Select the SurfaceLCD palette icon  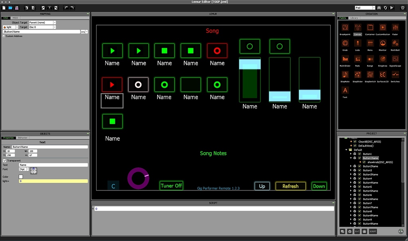coord(382,74)
